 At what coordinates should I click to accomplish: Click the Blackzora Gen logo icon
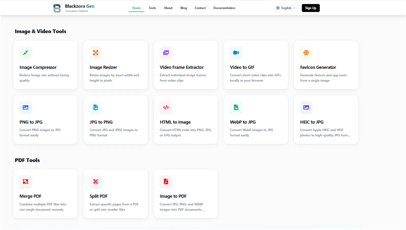tap(57, 8)
